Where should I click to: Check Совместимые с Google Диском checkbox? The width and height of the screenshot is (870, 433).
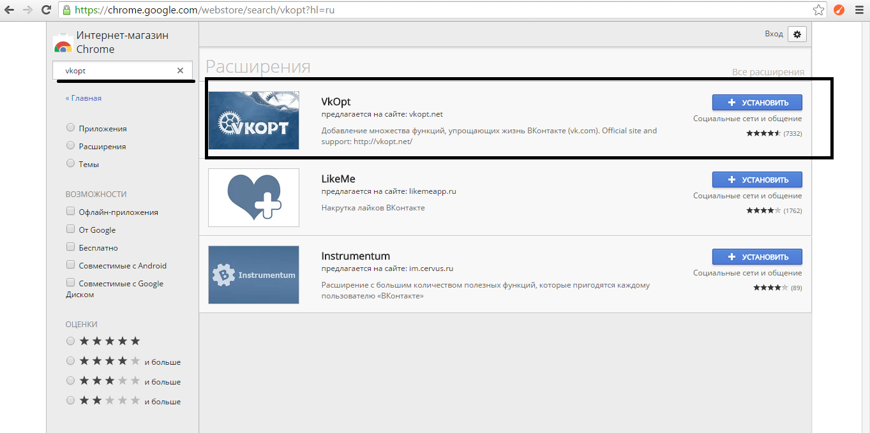tap(70, 283)
